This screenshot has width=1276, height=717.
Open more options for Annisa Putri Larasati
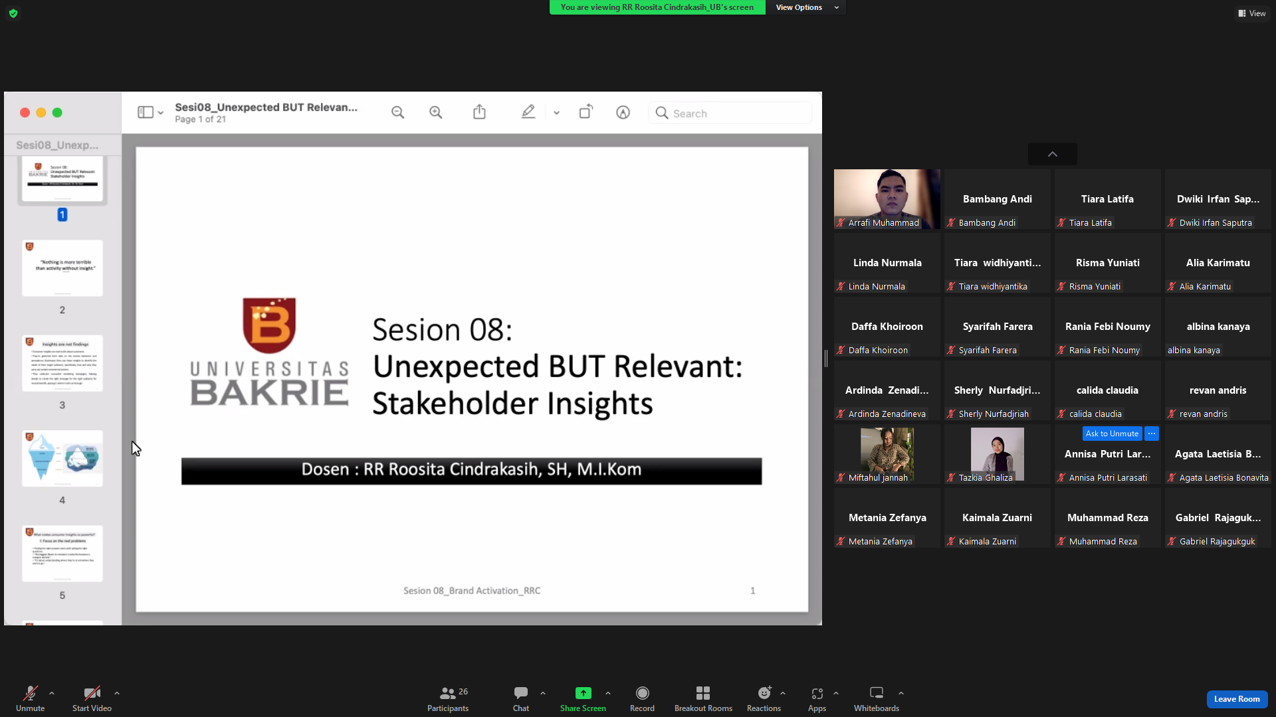(1152, 434)
